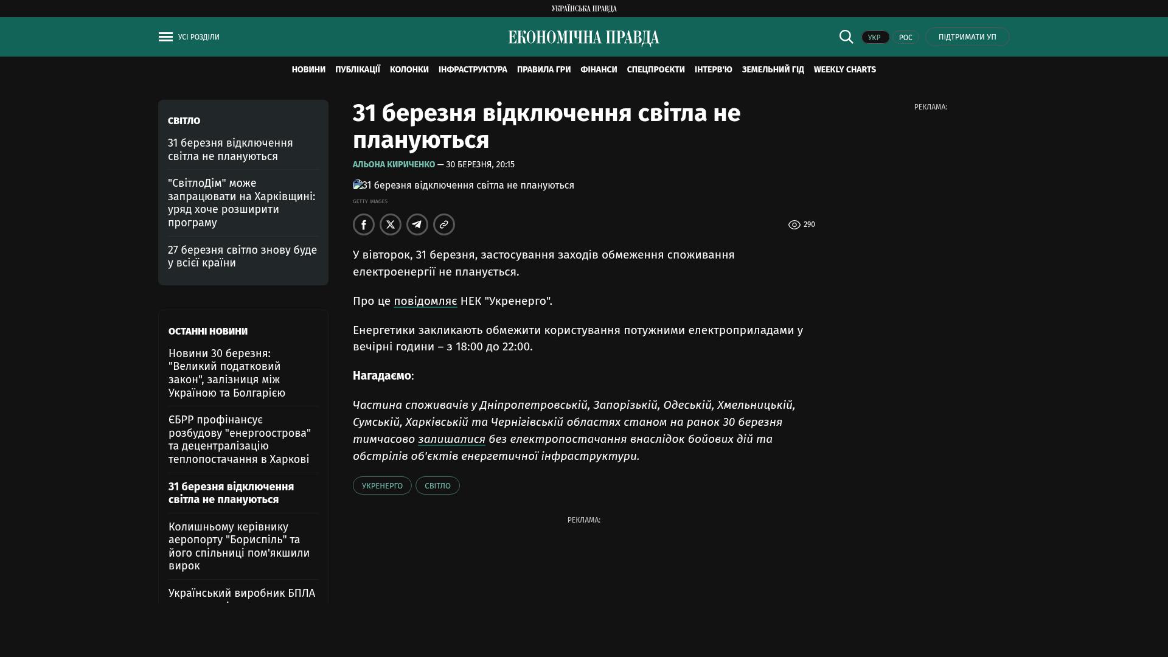Switch the site language to РОС

pyautogui.click(x=905, y=38)
